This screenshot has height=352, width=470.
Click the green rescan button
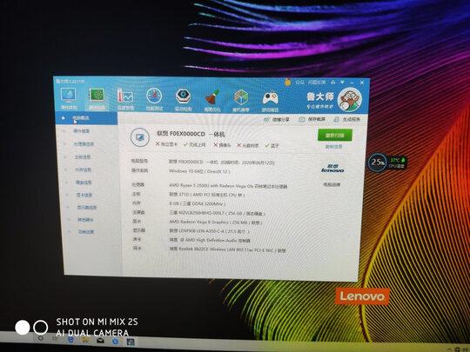(x=335, y=135)
